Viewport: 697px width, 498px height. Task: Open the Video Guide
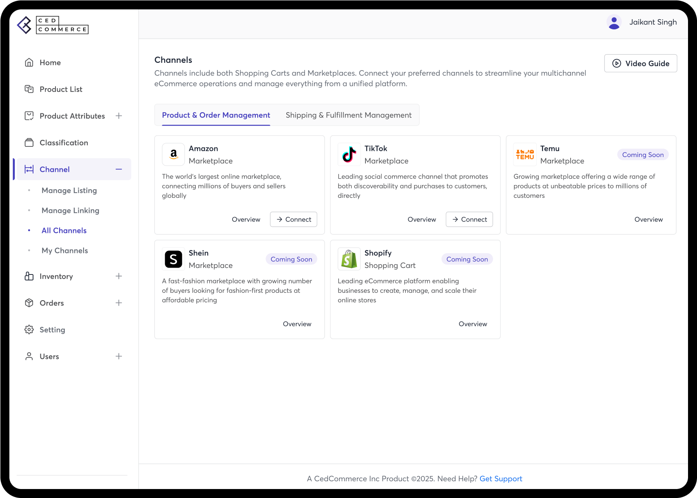click(x=641, y=63)
